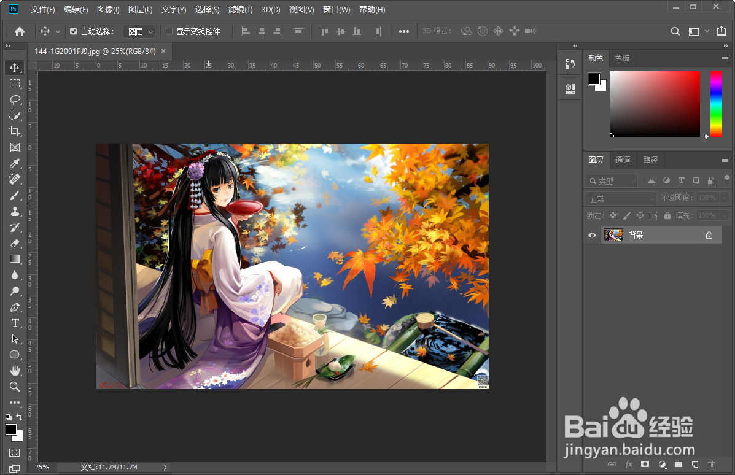
Task: Create a new layer group folder
Action: [x=679, y=465]
